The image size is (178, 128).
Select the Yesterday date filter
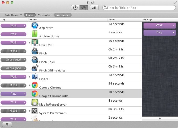(44, 15)
